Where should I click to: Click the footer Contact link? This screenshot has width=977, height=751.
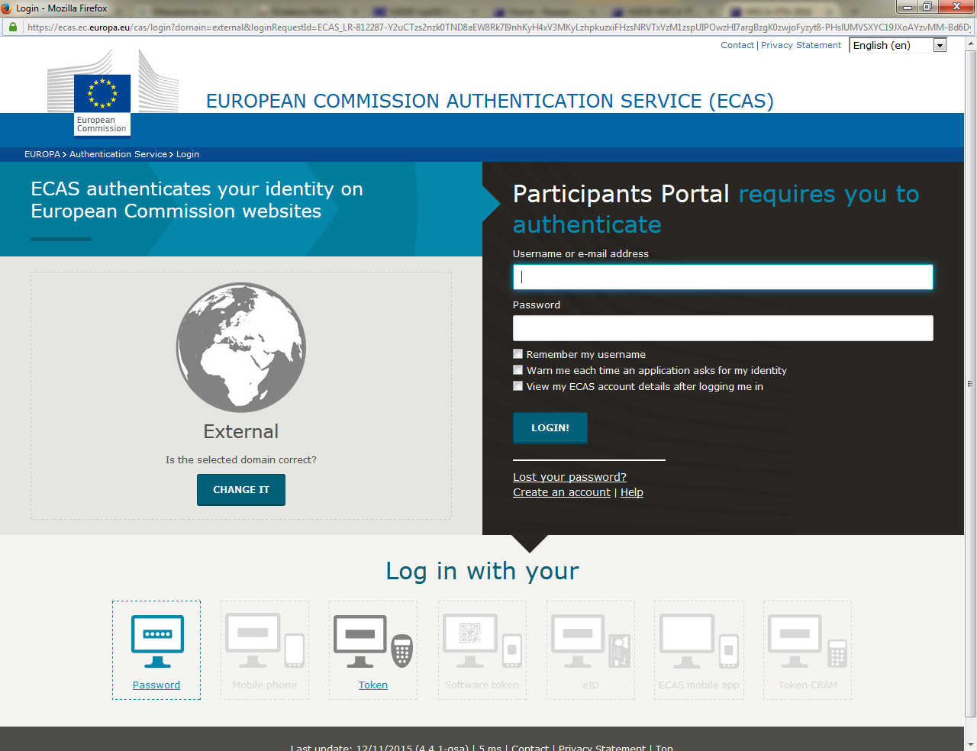pos(530,748)
